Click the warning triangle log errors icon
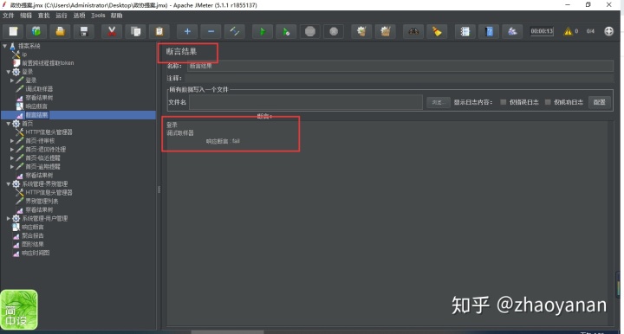 pos(568,31)
